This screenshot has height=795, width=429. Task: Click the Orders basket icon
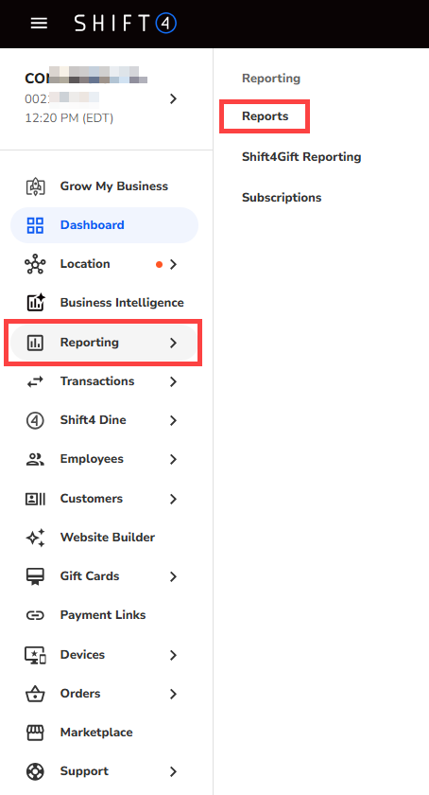[35, 694]
